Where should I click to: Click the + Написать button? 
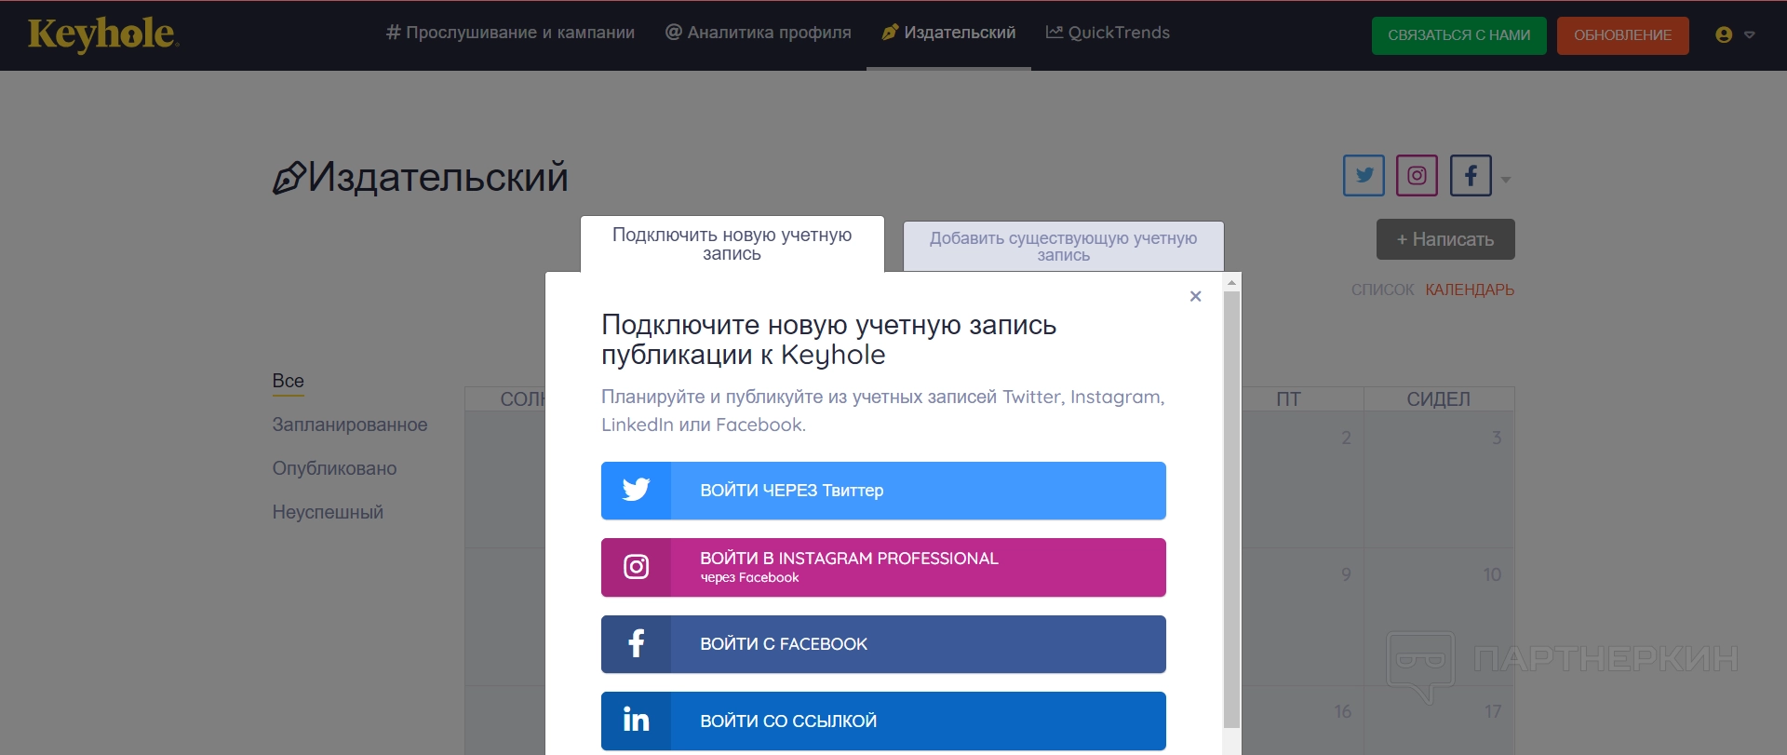point(1445,239)
